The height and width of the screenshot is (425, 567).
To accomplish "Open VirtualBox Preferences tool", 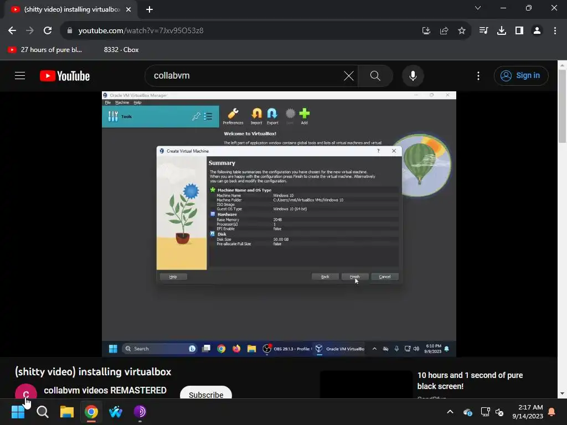I will (x=233, y=116).
